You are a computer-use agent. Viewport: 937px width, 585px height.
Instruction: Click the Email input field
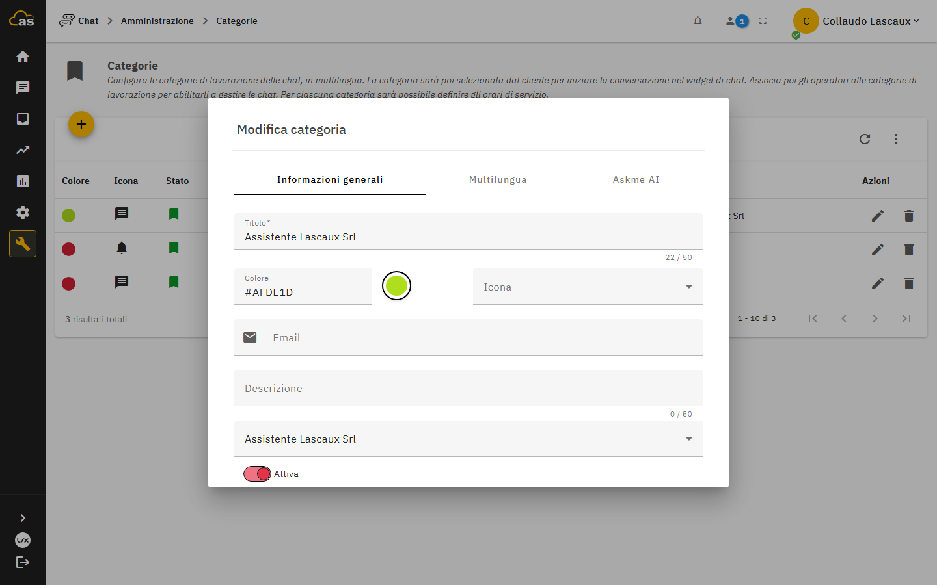(x=468, y=337)
